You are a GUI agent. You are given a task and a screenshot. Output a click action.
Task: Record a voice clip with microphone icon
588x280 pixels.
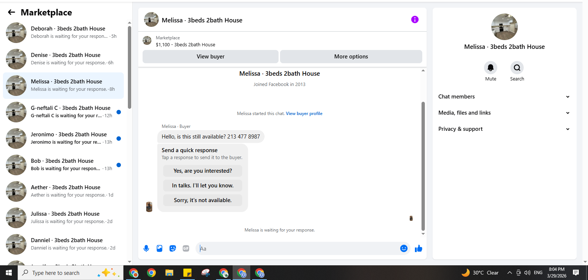coord(146,248)
